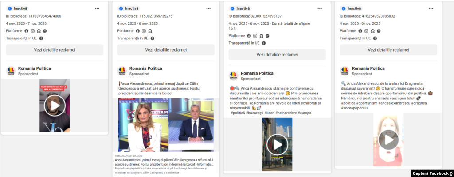Click Inactivă status badge on ad 1316379646474086

pos(17,9)
